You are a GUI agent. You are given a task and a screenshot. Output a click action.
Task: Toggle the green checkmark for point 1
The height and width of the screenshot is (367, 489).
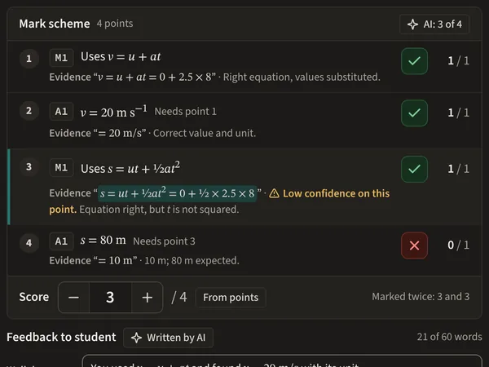point(414,61)
